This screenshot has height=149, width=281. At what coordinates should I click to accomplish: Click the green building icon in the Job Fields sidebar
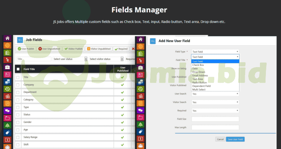[x=7, y=52]
